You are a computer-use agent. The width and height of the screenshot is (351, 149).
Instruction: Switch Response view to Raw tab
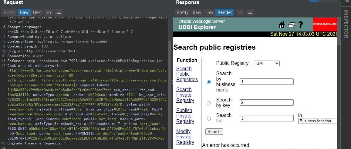(197, 12)
